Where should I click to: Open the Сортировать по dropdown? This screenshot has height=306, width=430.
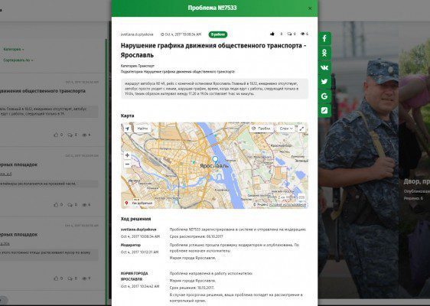[18, 60]
